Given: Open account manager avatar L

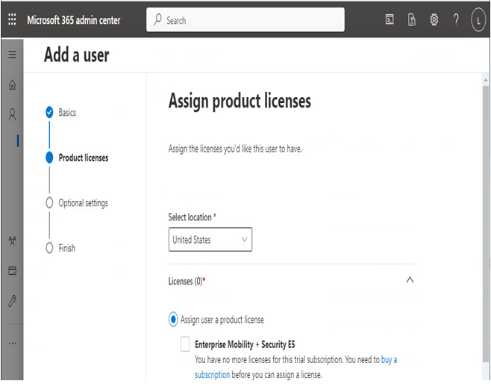Looking at the screenshot, I should pyautogui.click(x=478, y=20).
